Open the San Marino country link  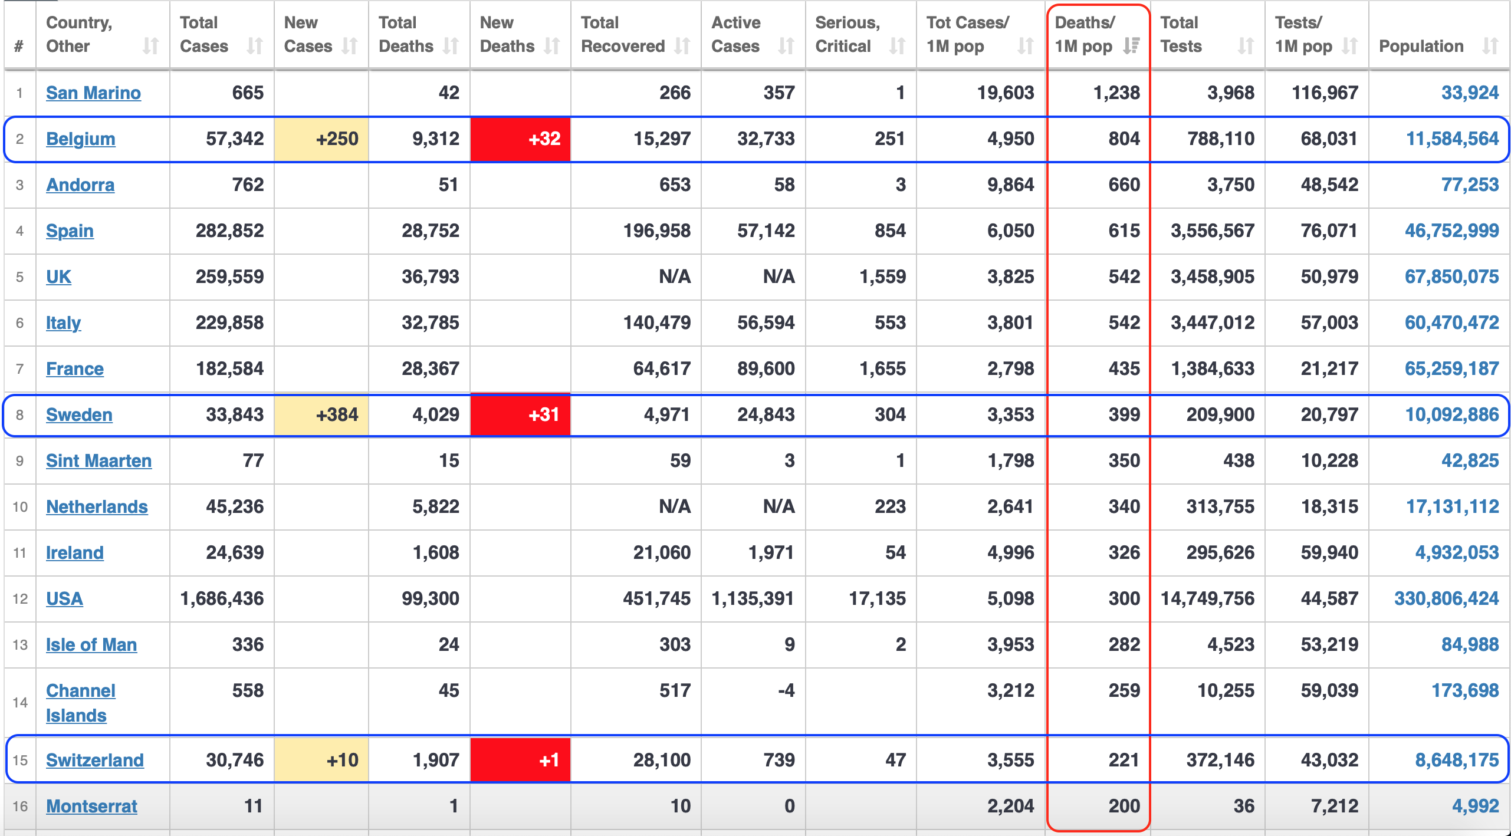pyautogui.click(x=93, y=93)
